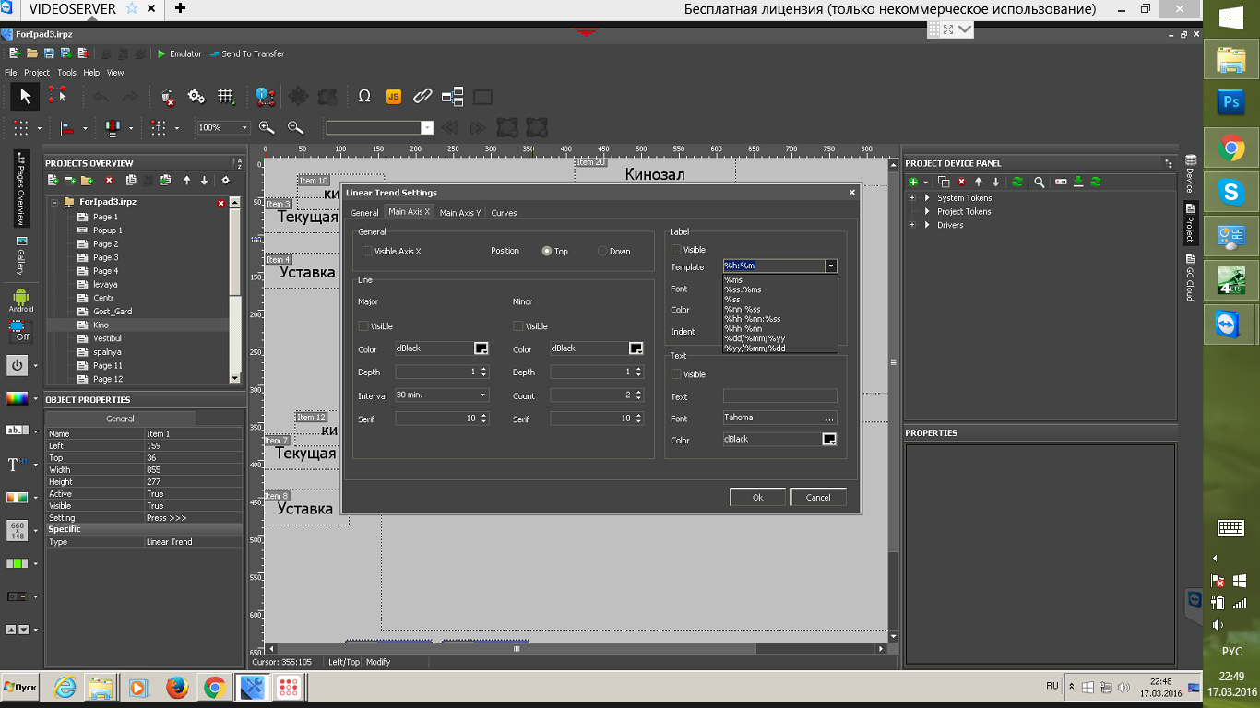
Task: Open the Tools menu
Action: (x=66, y=72)
